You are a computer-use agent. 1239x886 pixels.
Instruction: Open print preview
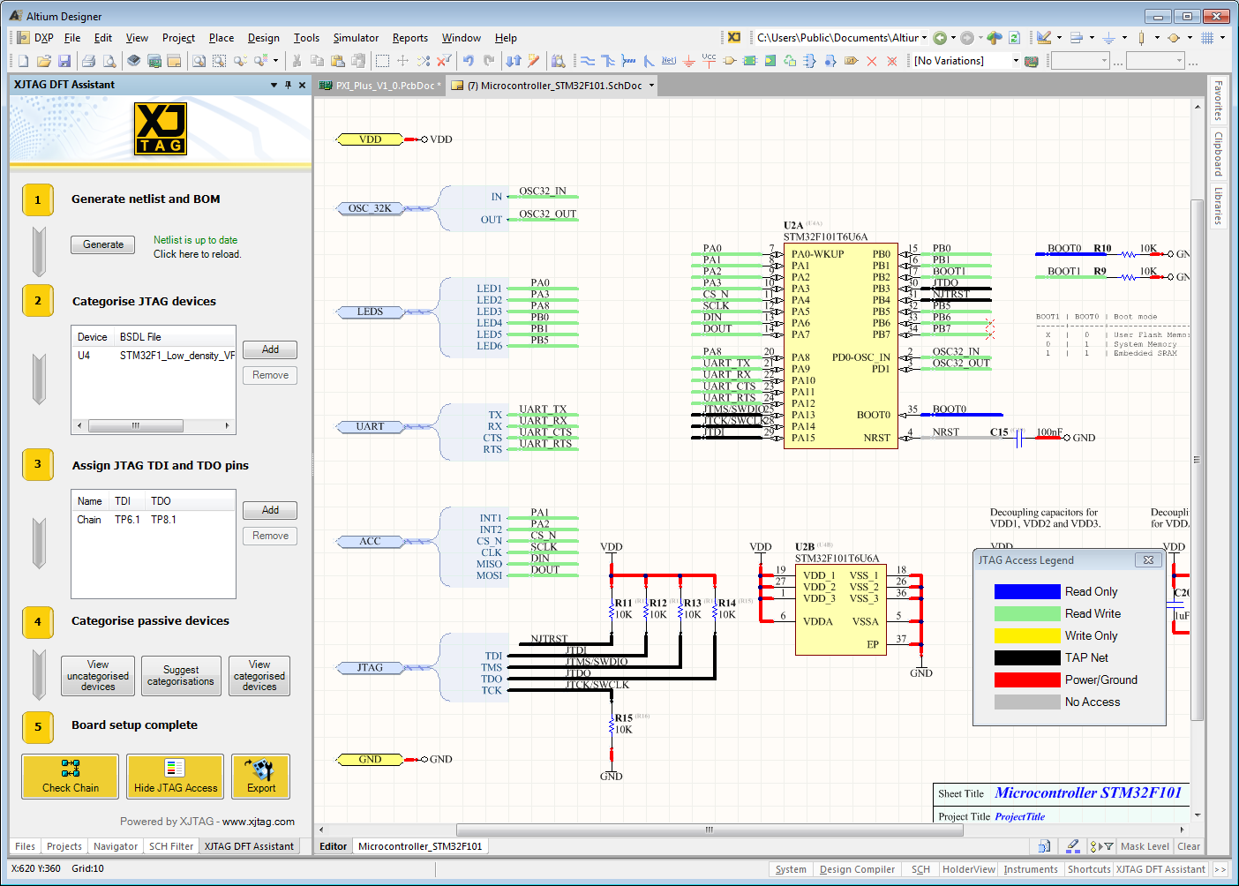[x=109, y=61]
